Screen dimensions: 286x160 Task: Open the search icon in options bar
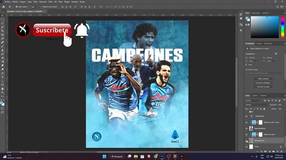pyautogui.click(x=278, y=7)
